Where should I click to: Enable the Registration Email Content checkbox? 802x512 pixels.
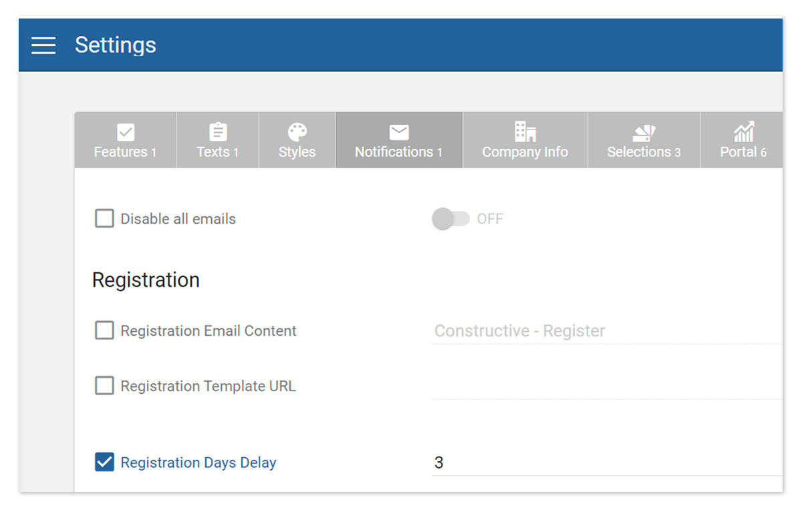(104, 330)
